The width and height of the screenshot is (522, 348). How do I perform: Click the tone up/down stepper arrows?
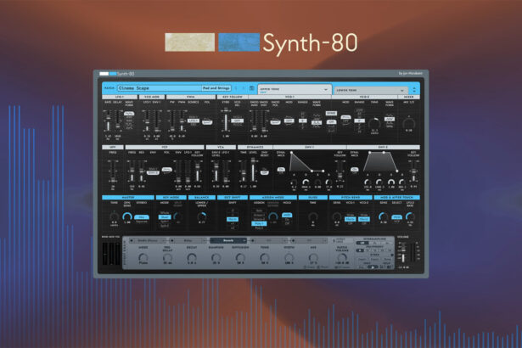coord(414,90)
